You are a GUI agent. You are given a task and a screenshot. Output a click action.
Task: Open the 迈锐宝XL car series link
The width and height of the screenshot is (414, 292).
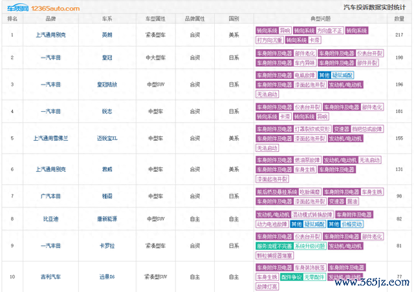click(x=107, y=138)
